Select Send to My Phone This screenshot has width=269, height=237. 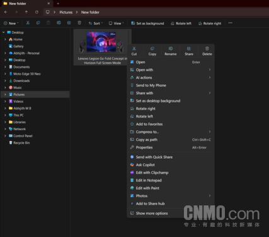point(171,85)
